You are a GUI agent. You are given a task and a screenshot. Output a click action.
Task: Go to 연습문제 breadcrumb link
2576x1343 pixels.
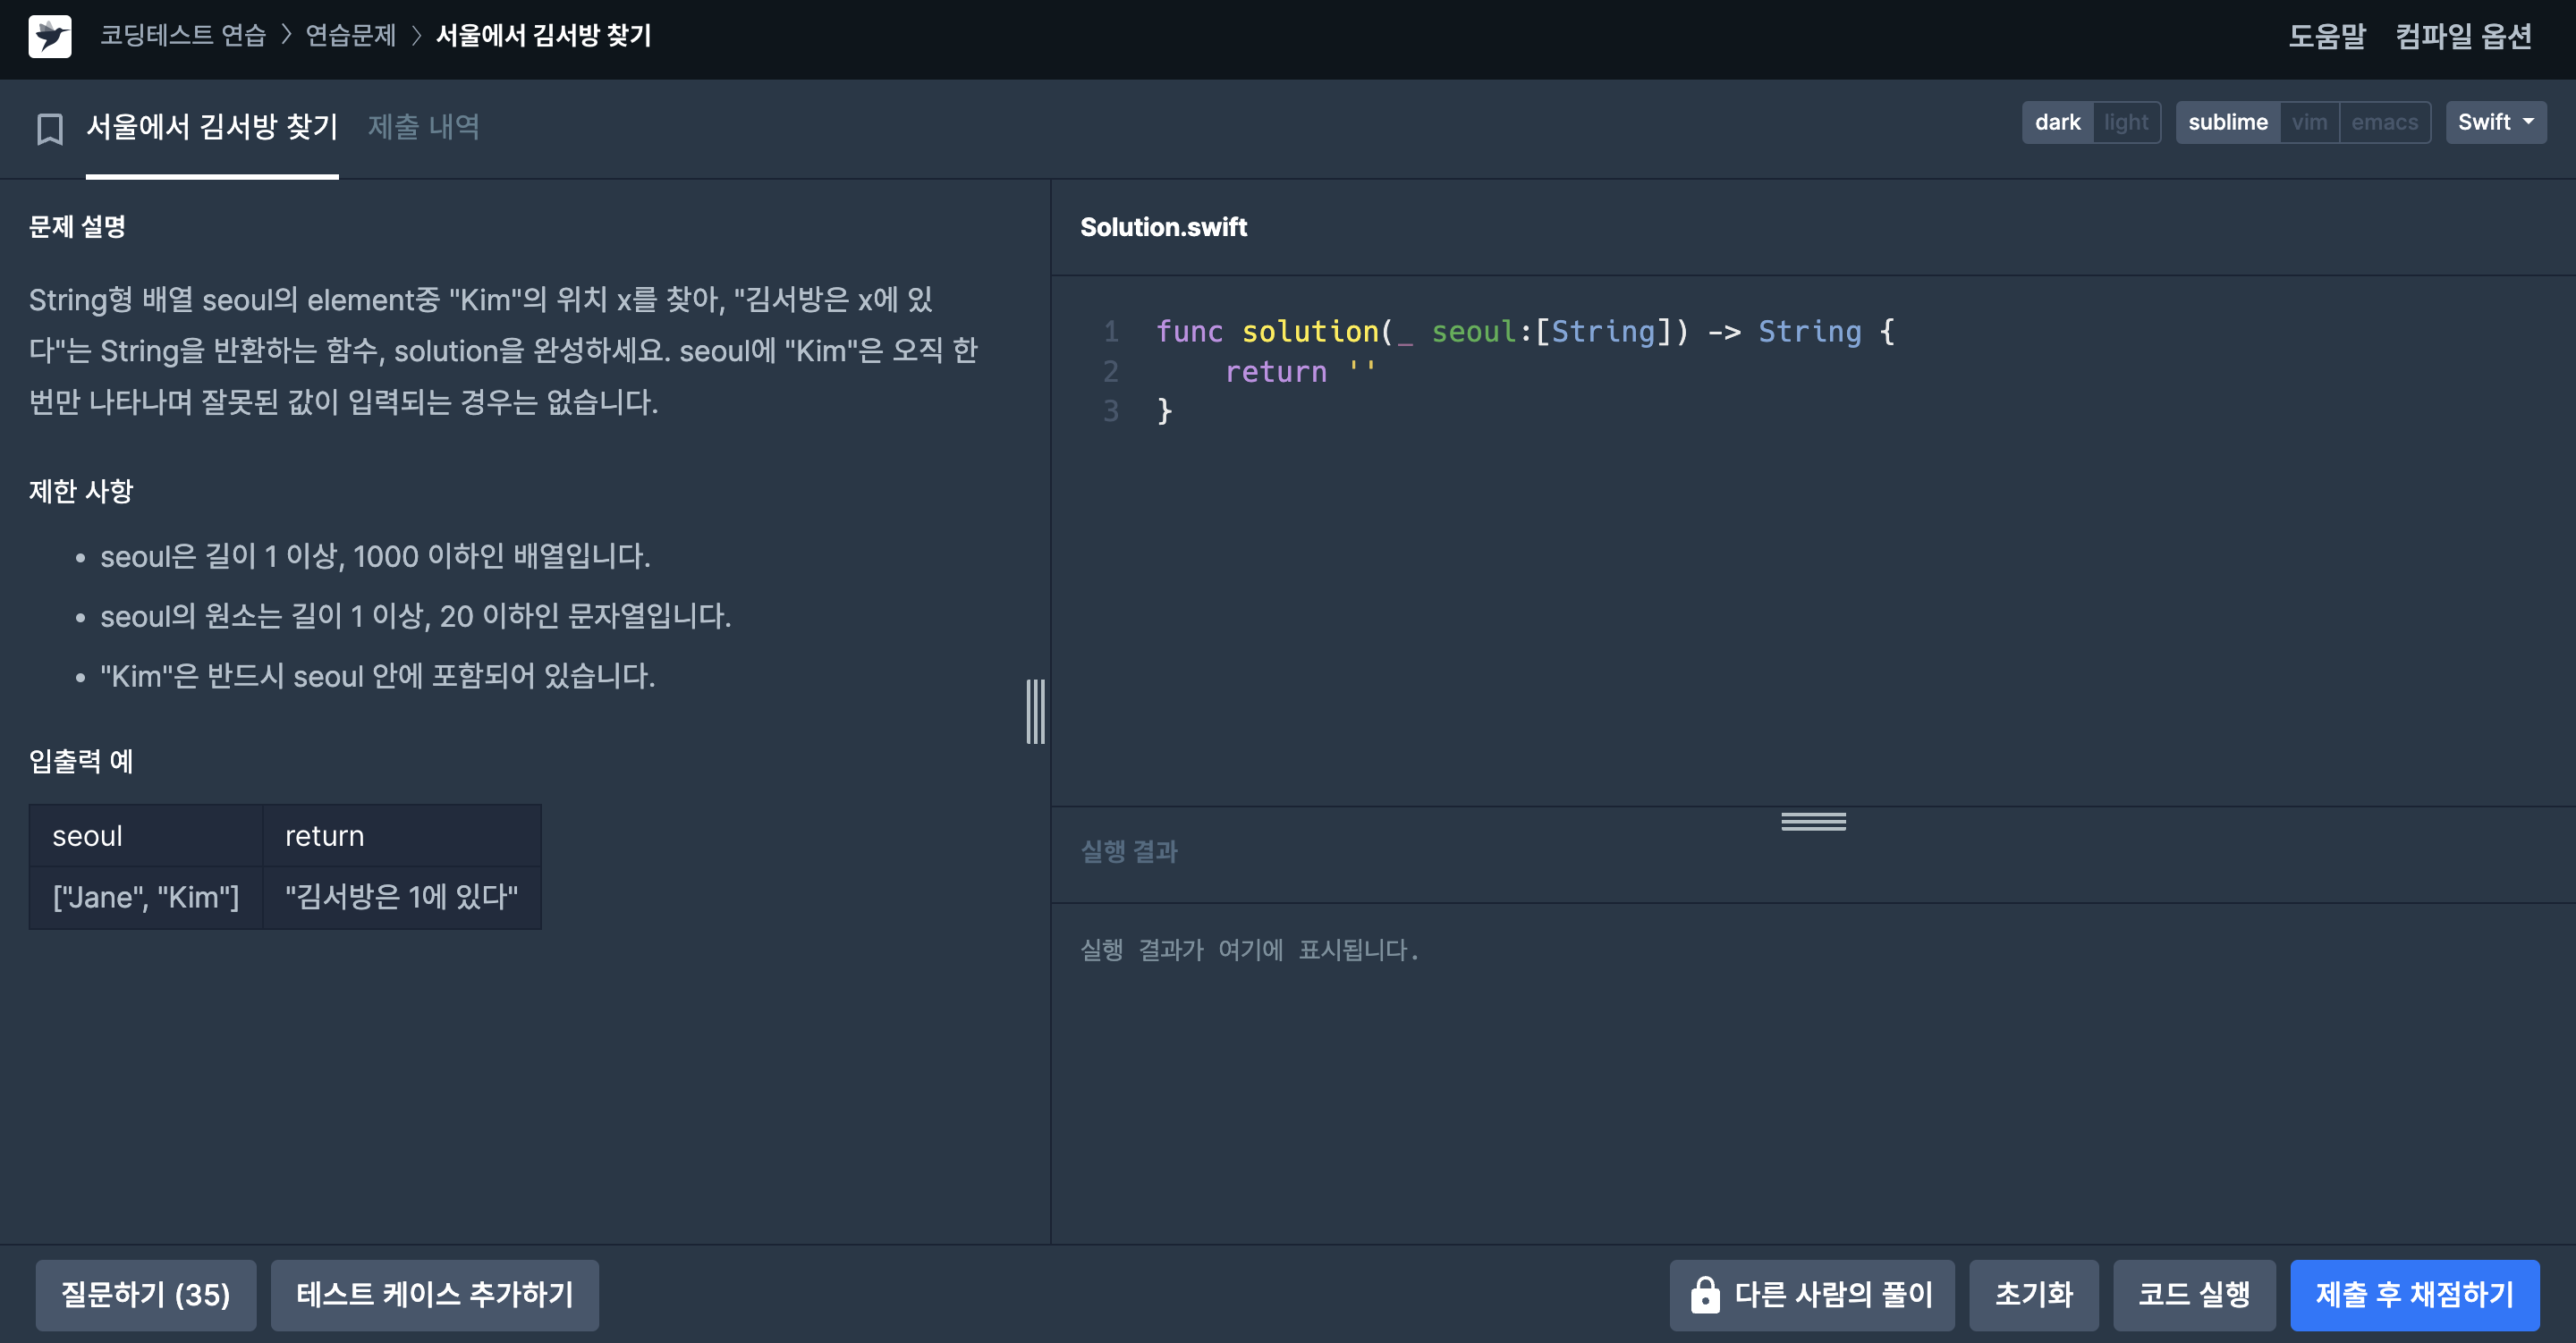(x=350, y=36)
